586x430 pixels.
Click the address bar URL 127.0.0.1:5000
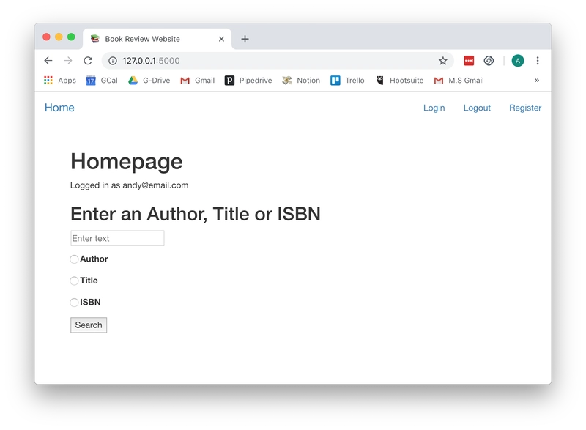[x=151, y=61]
